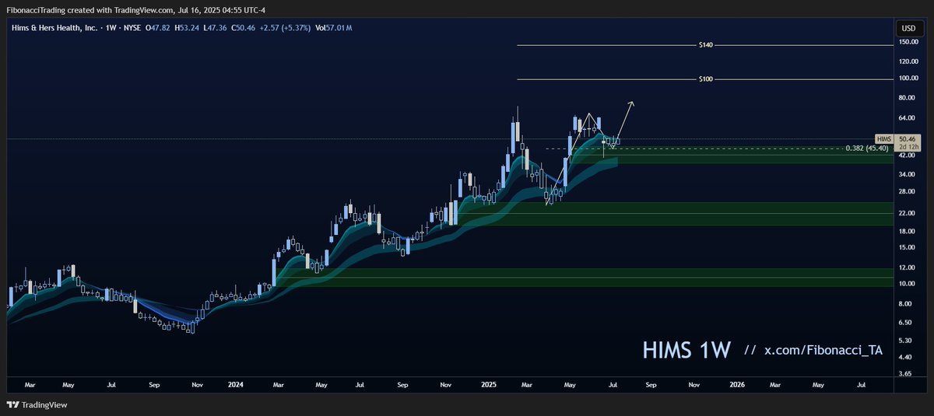Viewport: 934px width, 416px height.
Task: Click the 8.00 price axis label
Action: click(x=904, y=304)
